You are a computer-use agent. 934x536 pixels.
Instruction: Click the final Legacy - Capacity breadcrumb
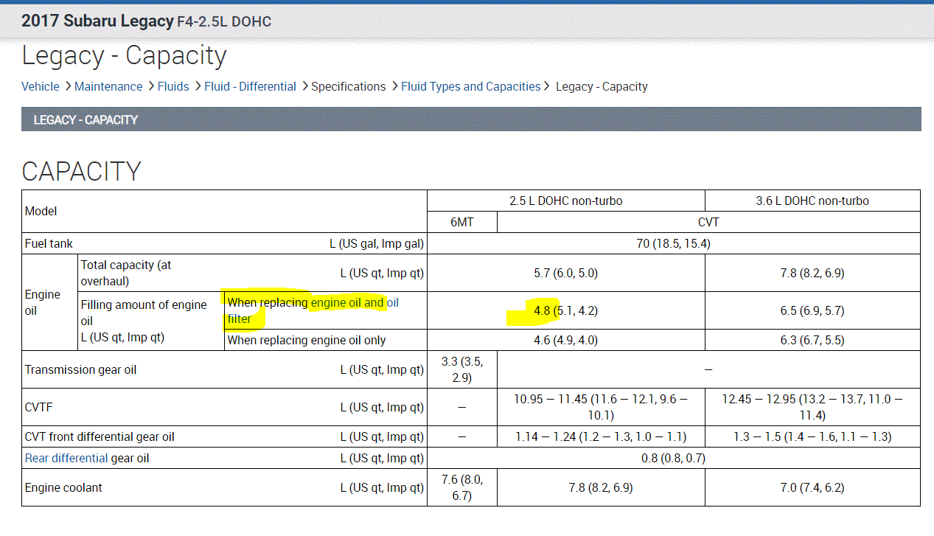coord(602,86)
